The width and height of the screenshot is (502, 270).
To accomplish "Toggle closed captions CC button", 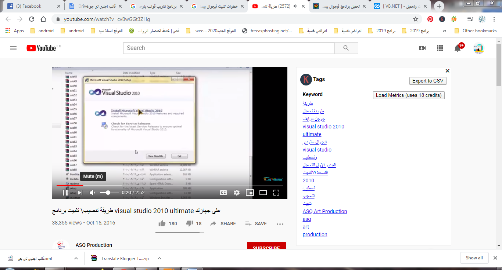I will tap(223, 193).
